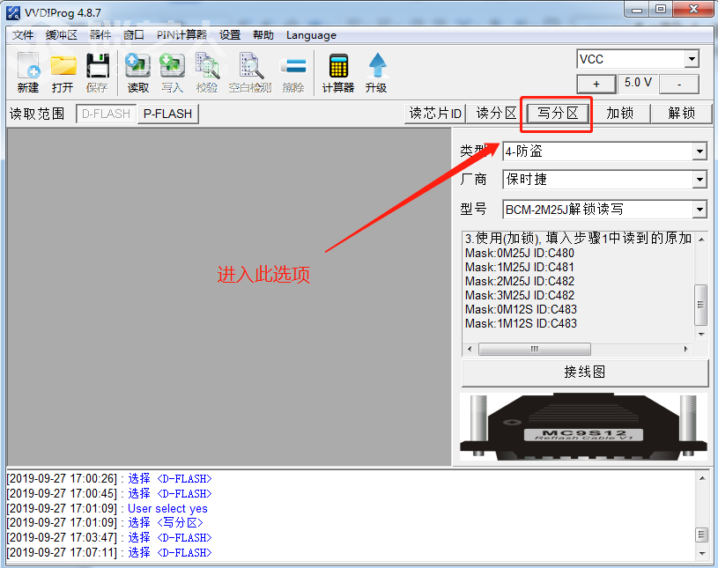Click the 17:00:26 log entry
Screen dimensions: 718x568
click(x=109, y=479)
